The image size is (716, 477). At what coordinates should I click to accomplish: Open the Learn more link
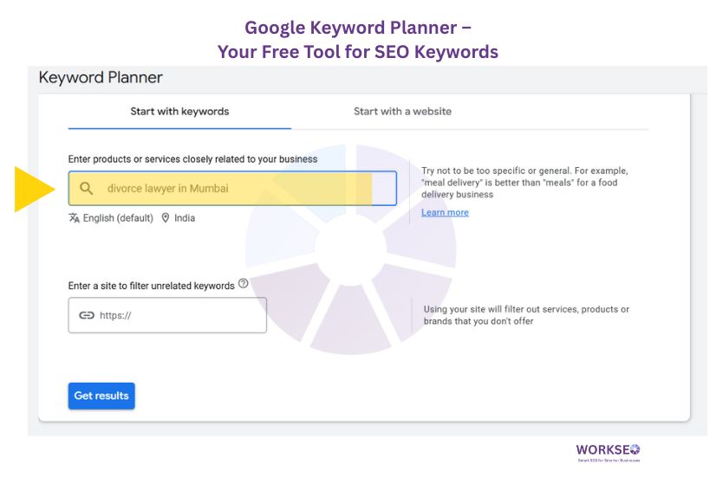pos(445,212)
